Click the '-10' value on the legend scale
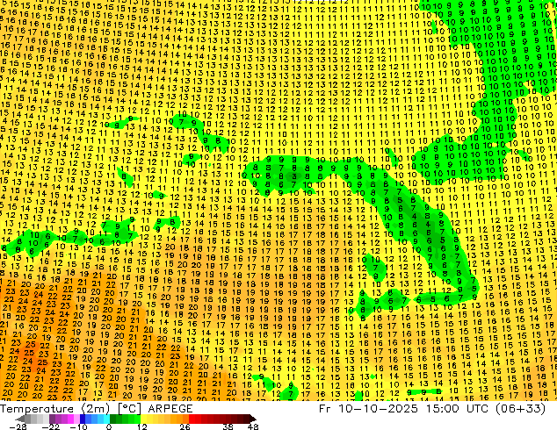557x430 pixels. point(78,426)
